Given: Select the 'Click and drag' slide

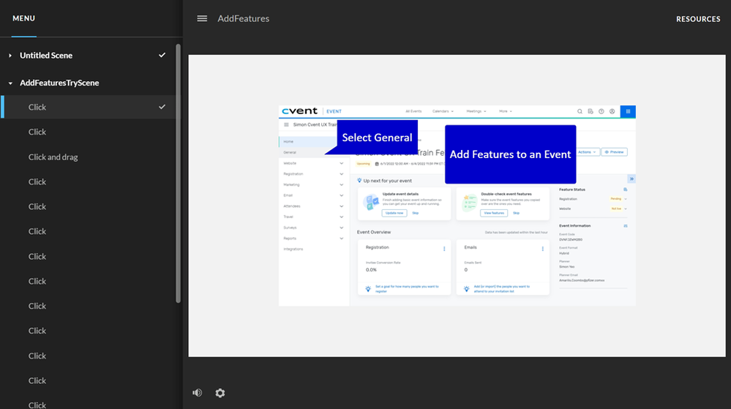Looking at the screenshot, I should pyautogui.click(x=53, y=157).
